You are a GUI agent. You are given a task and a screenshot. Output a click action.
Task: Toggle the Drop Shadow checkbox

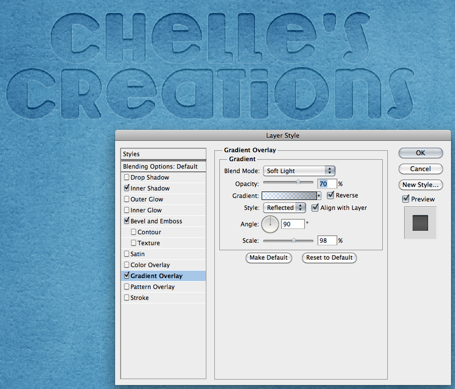click(127, 177)
